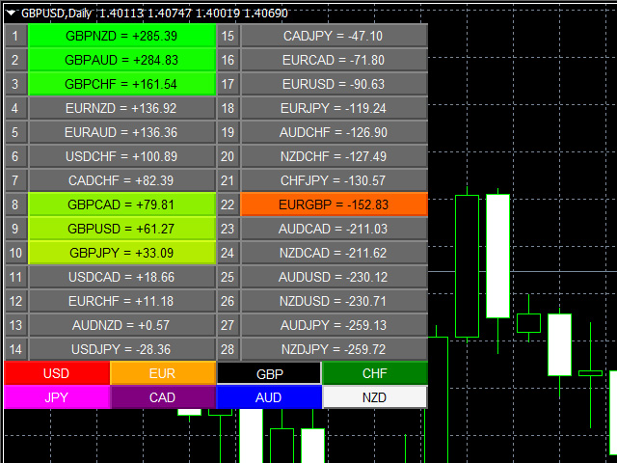Select the orange EURGBP = -152.83 button
This screenshot has height=463, width=617.
click(335, 204)
